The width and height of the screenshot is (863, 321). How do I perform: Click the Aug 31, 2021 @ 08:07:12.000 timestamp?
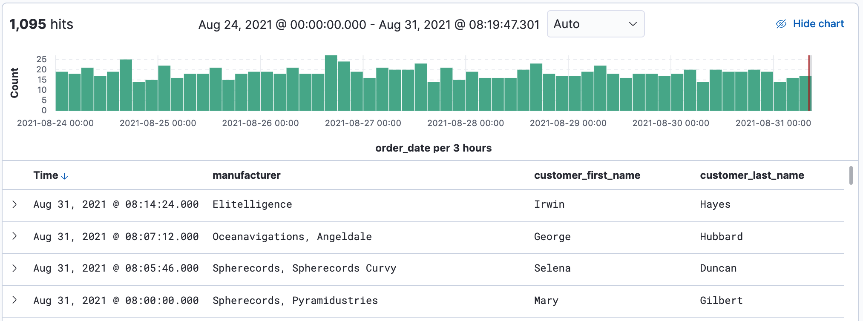pos(116,237)
